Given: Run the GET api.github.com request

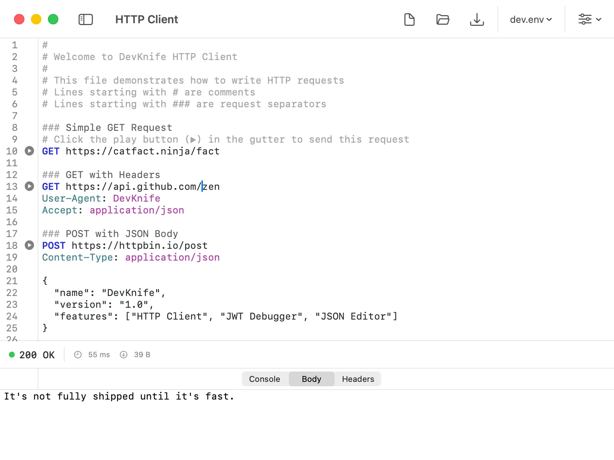Looking at the screenshot, I should click(x=30, y=187).
